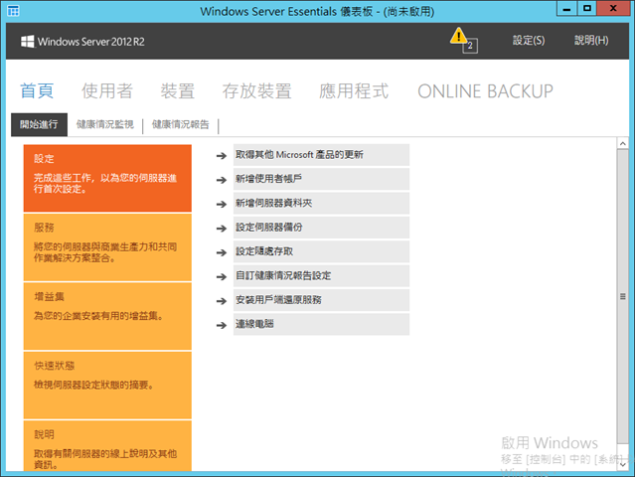Open 說明(H) in the header
The image size is (635, 477).
591,41
